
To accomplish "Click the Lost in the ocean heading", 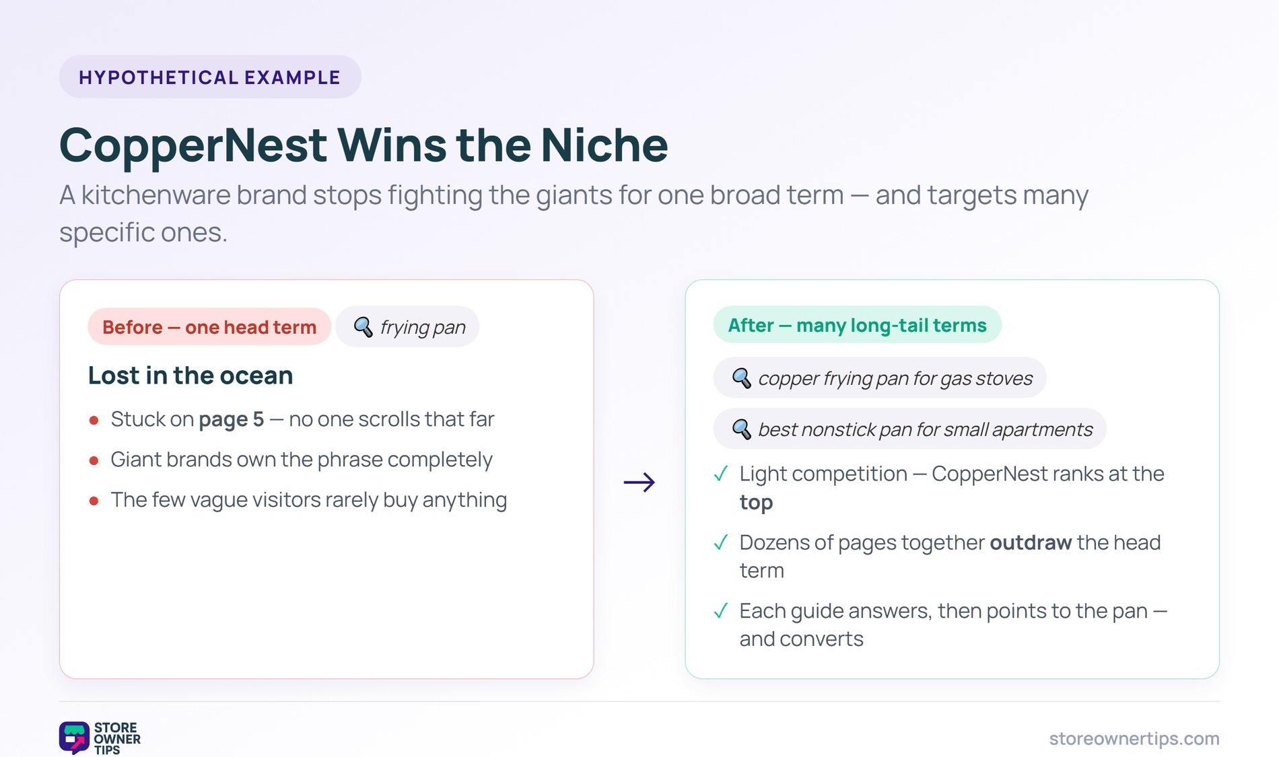I will [x=191, y=375].
